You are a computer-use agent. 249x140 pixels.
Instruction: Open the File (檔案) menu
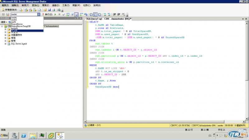tap(5, 5)
